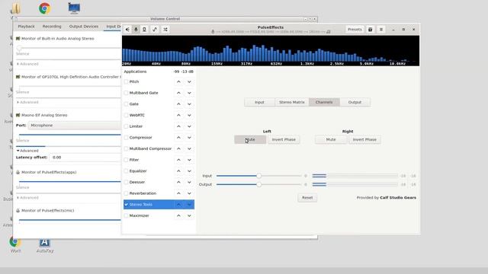This screenshot has height=274, width=488.
Task: Switch to speaker output effects in PulseEffects
Action: click(127, 30)
